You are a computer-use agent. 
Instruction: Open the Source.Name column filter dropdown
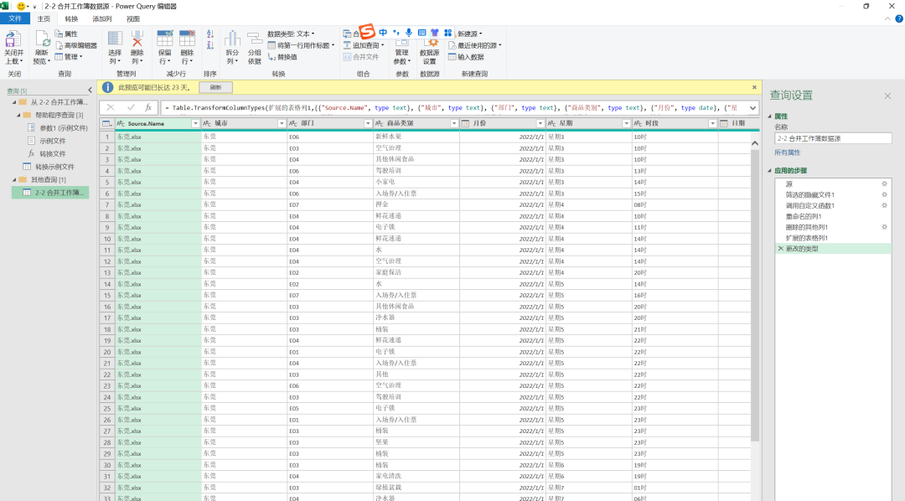tap(195, 124)
